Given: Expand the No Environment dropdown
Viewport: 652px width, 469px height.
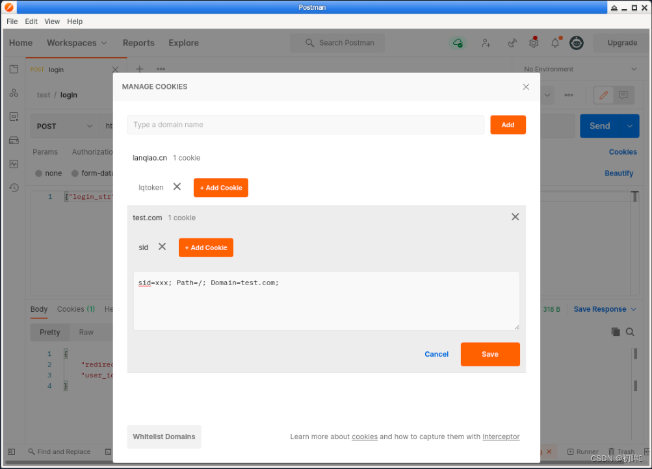Looking at the screenshot, I should [580, 69].
